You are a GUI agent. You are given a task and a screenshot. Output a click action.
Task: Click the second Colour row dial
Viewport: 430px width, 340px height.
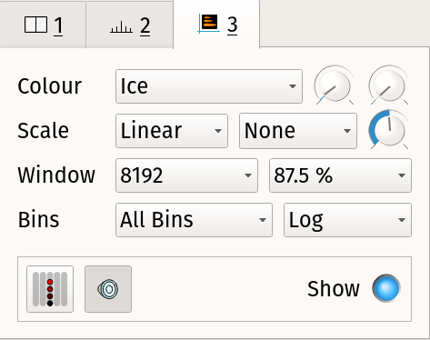click(x=388, y=85)
